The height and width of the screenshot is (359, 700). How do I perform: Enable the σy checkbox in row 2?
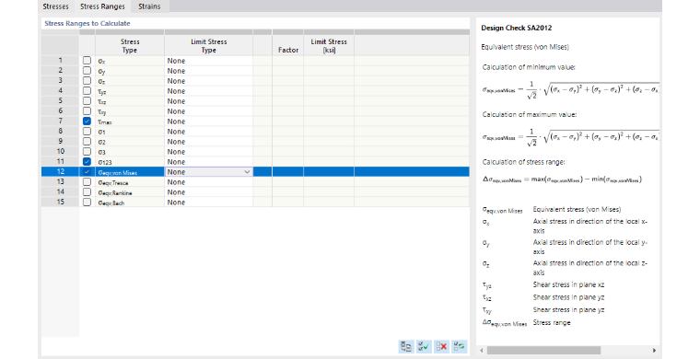[87, 71]
